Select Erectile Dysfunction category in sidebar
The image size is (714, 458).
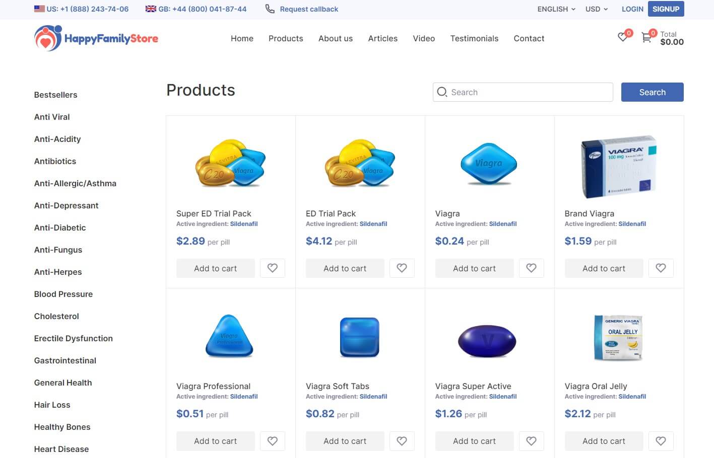pos(74,338)
